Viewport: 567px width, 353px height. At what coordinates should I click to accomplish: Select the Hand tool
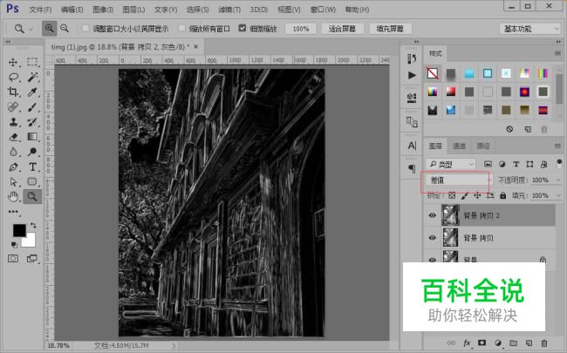click(x=13, y=196)
